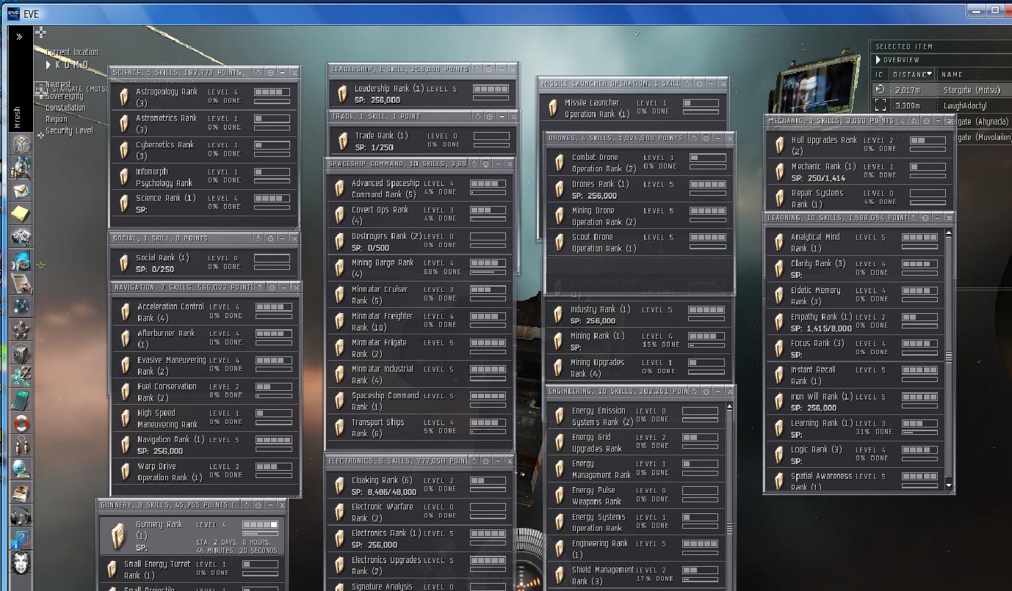Toggle the round pin button on the Navigation window

coord(272,287)
